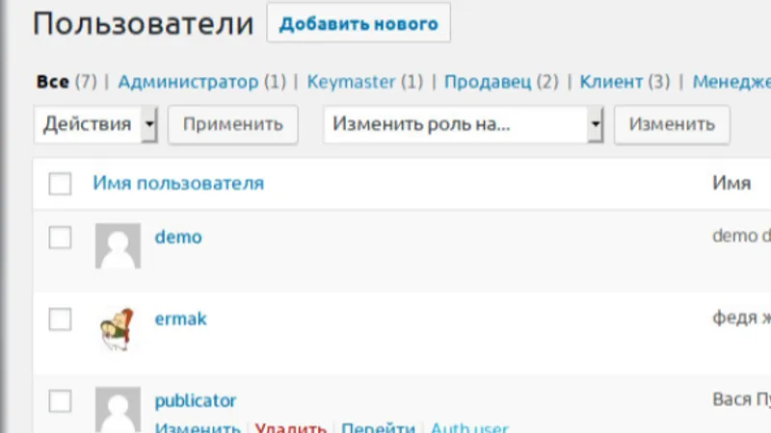Click the ermak user avatar image
Viewport: 771px width, 433px height.
[118, 328]
